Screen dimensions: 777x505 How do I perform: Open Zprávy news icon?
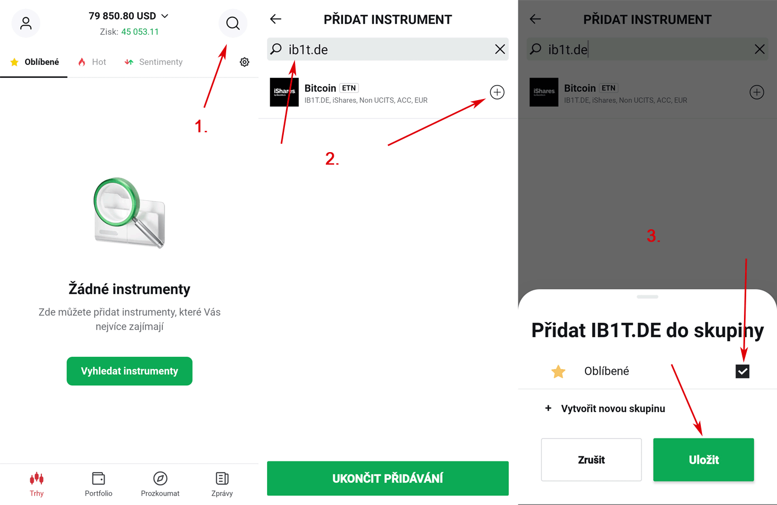(x=222, y=479)
